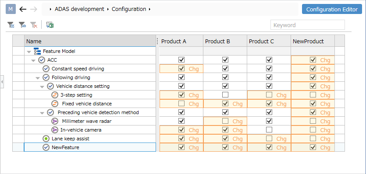Screen dimensions: 366x174
Task: Toggle Lane keep assist for Product C
Action: click(x=269, y=139)
